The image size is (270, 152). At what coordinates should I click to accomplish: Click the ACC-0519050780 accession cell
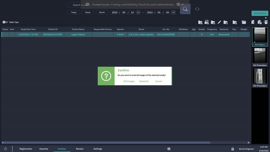(x=166, y=35)
